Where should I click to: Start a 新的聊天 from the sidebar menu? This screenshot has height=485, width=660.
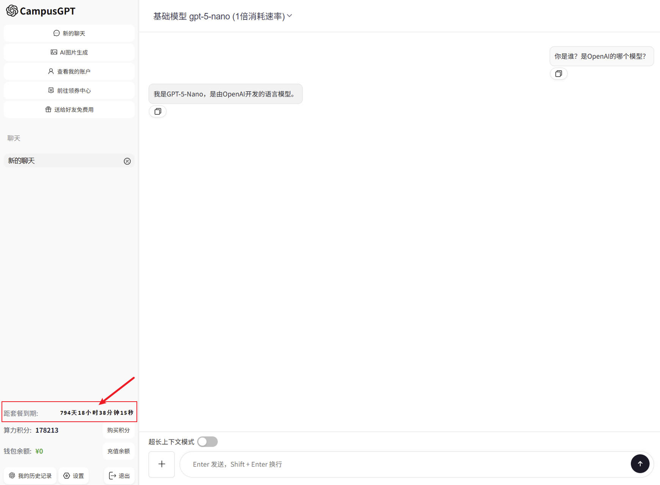coord(69,33)
